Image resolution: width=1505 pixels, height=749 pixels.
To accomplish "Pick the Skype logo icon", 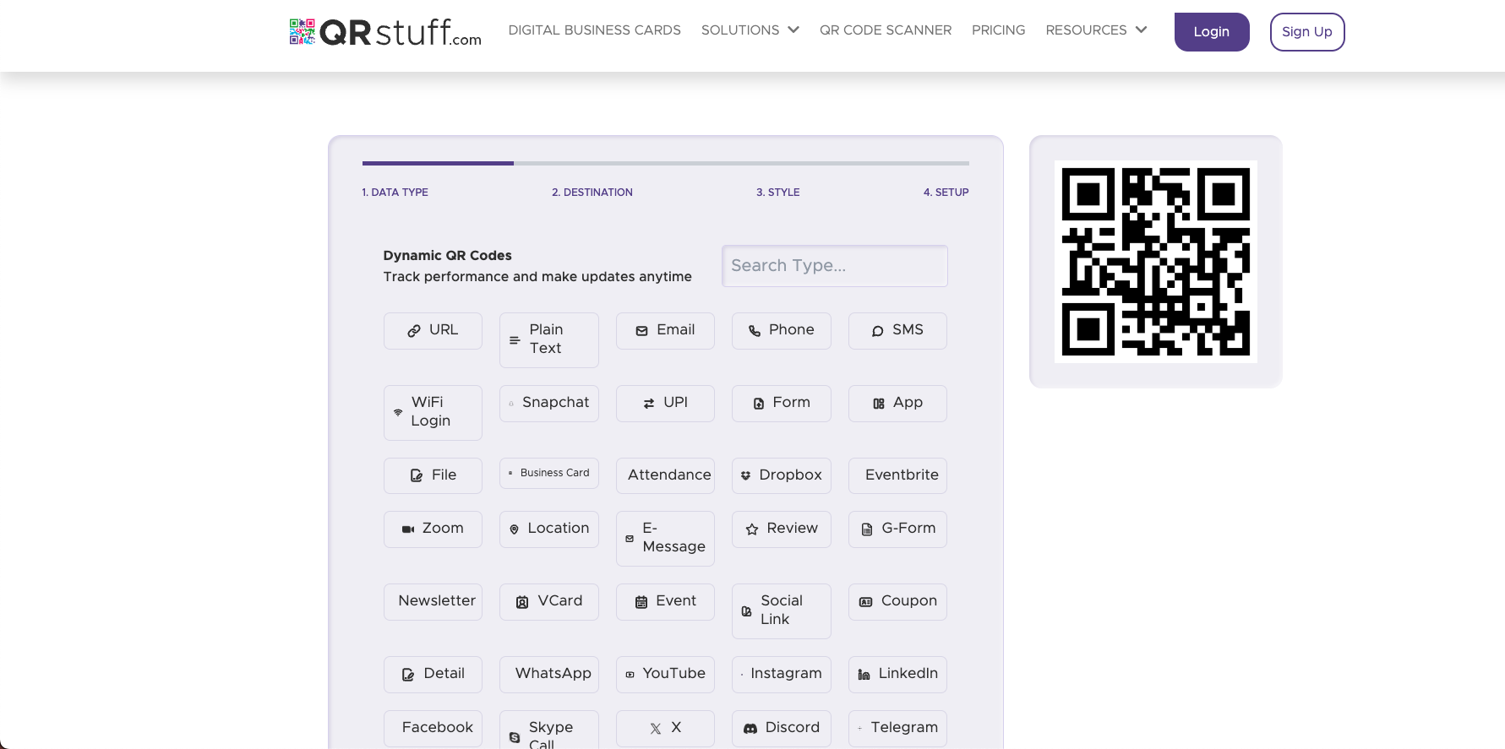I will click(515, 737).
